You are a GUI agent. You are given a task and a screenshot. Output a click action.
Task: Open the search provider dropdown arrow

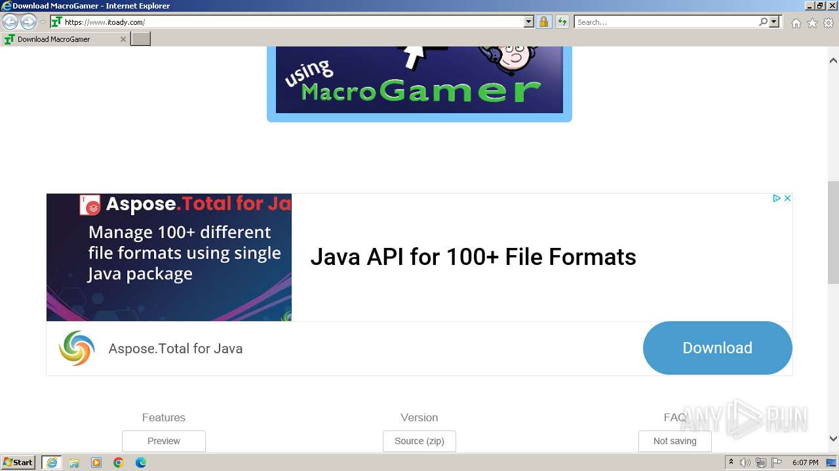(x=774, y=22)
